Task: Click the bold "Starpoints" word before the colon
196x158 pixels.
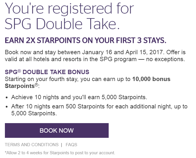Action: [x=20, y=86]
